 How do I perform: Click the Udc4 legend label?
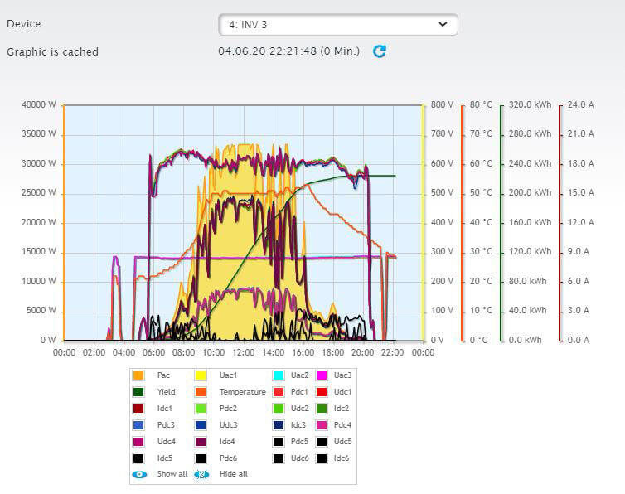click(x=167, y=442)
